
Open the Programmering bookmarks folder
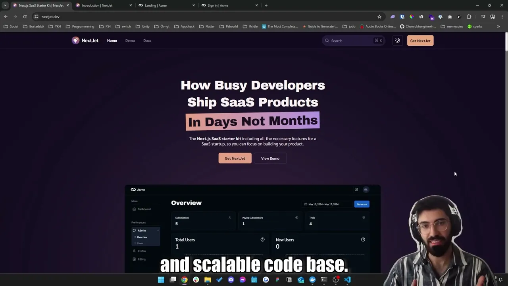click(80, 27)
